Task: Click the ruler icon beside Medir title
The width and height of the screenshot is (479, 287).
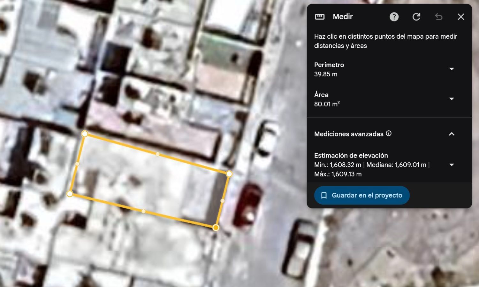Action: pyautogui.click(x=320, y=17)
